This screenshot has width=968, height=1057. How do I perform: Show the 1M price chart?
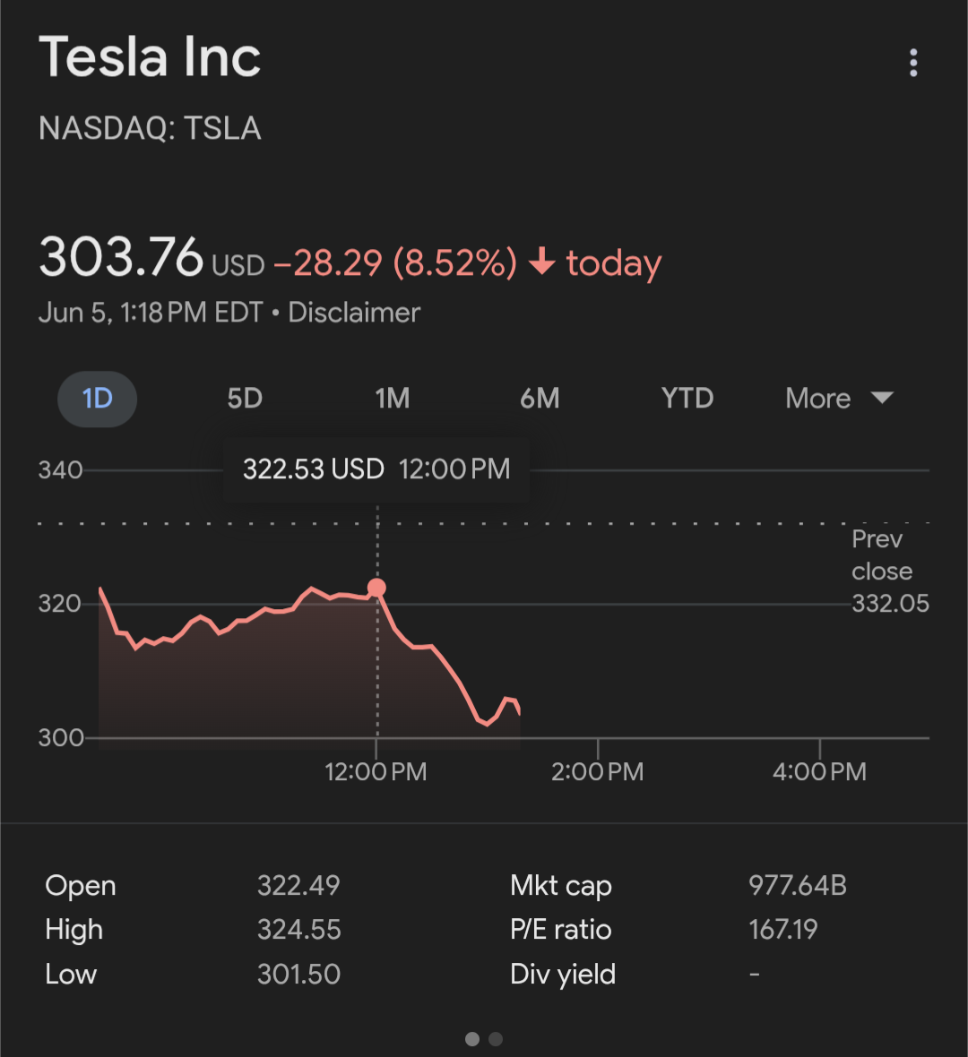(392, 399)
